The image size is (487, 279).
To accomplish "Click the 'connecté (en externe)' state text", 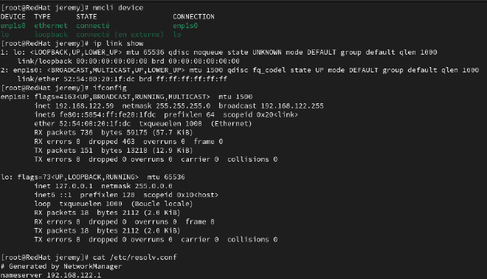I will point(120,35).
